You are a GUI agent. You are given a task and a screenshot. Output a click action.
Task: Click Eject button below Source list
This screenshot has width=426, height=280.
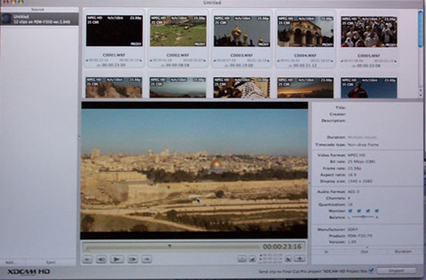click(51, 262)
